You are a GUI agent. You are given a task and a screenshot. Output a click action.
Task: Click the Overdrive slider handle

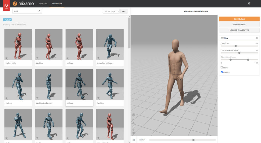236,46
